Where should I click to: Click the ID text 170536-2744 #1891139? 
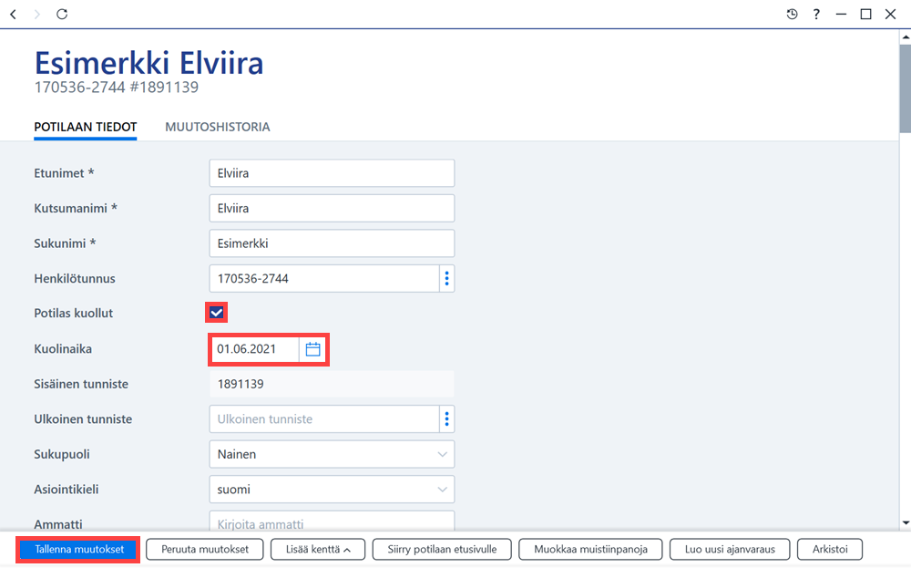point(117,88)
